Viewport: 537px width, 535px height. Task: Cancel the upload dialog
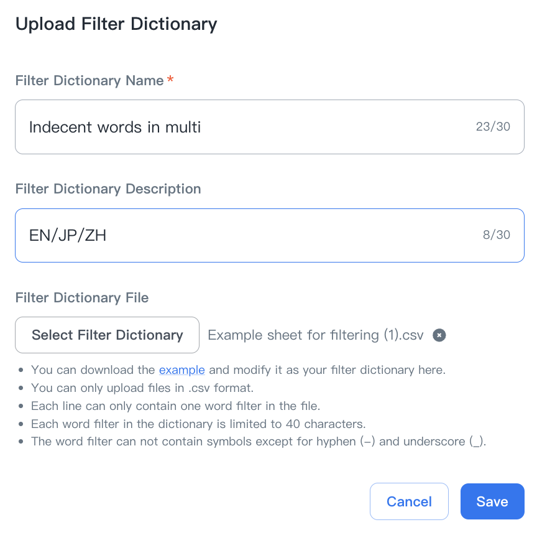[409, 501]
